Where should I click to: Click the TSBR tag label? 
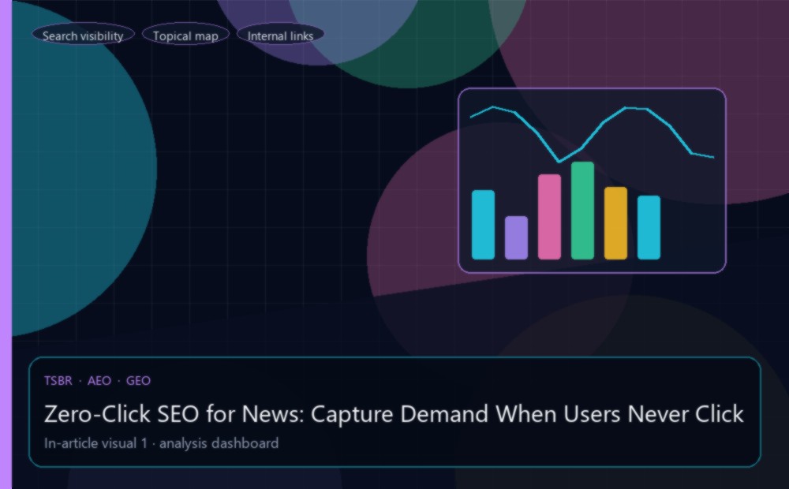(58, 381)
